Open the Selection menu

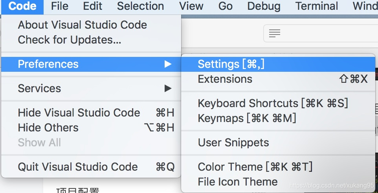click(x=140, y=7)
